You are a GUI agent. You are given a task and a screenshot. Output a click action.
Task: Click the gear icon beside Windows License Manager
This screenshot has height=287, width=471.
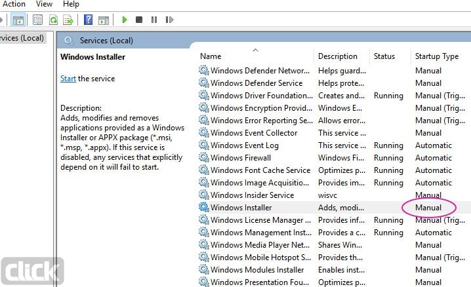(x=203, y=220)
